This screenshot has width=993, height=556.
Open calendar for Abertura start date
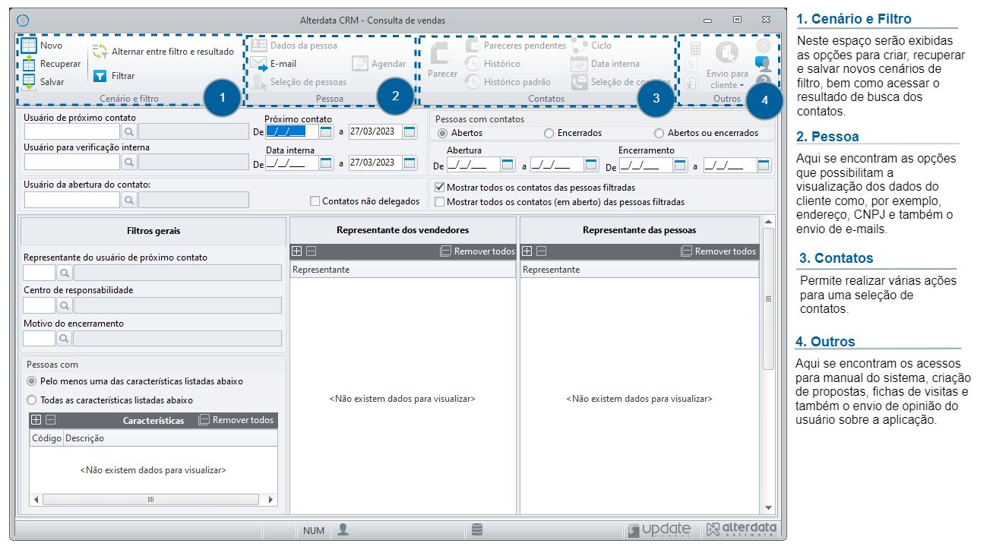(508, 165)
